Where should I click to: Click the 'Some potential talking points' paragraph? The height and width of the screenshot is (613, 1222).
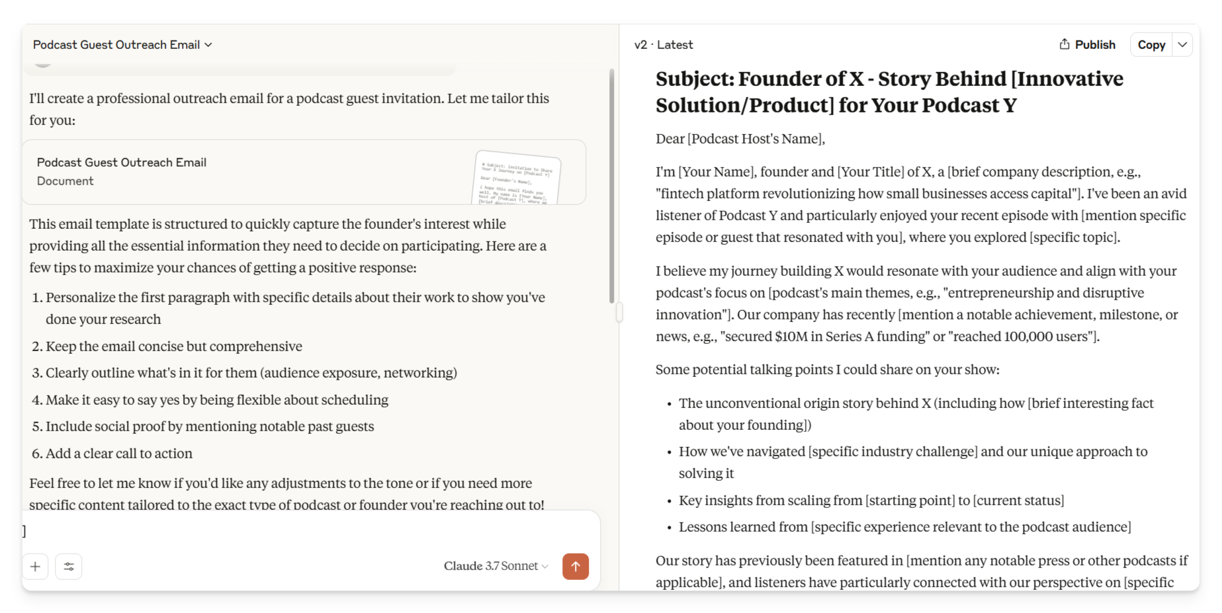(x=828, y=370)
